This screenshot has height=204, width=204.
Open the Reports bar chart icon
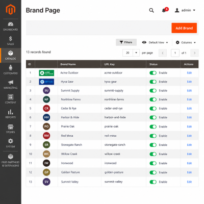[x=11, y=112]
